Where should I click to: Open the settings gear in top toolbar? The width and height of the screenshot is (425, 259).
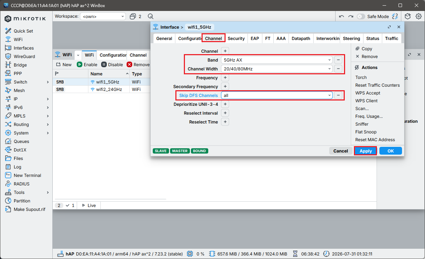point(419,16)
